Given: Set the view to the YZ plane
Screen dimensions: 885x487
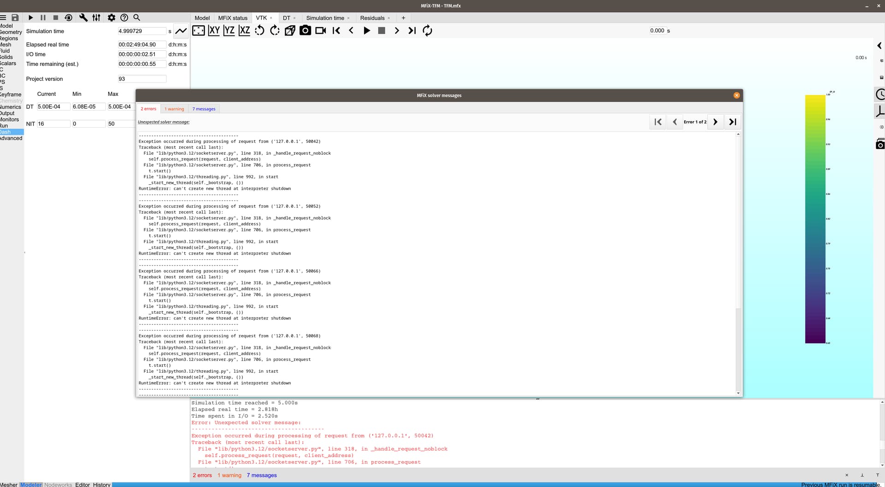Looking at the screenshot, I should [x=229, y=30].
